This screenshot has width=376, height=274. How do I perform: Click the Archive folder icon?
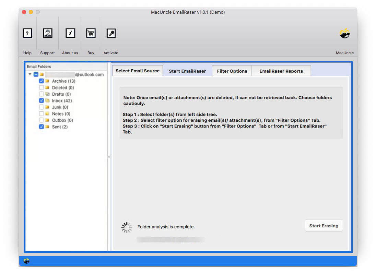click(47, 81)
